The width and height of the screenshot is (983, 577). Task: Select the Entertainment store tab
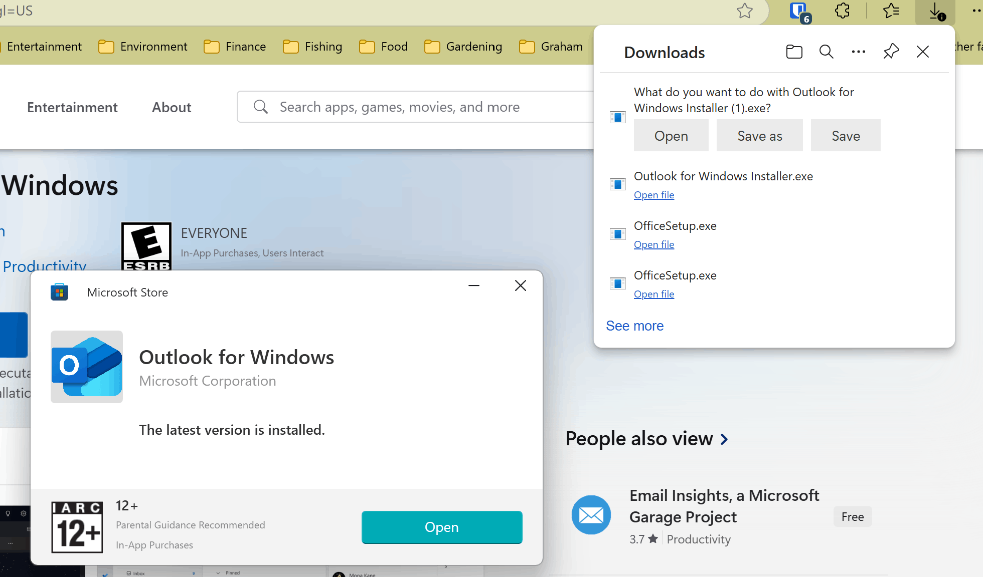click(x=72, y=107)
